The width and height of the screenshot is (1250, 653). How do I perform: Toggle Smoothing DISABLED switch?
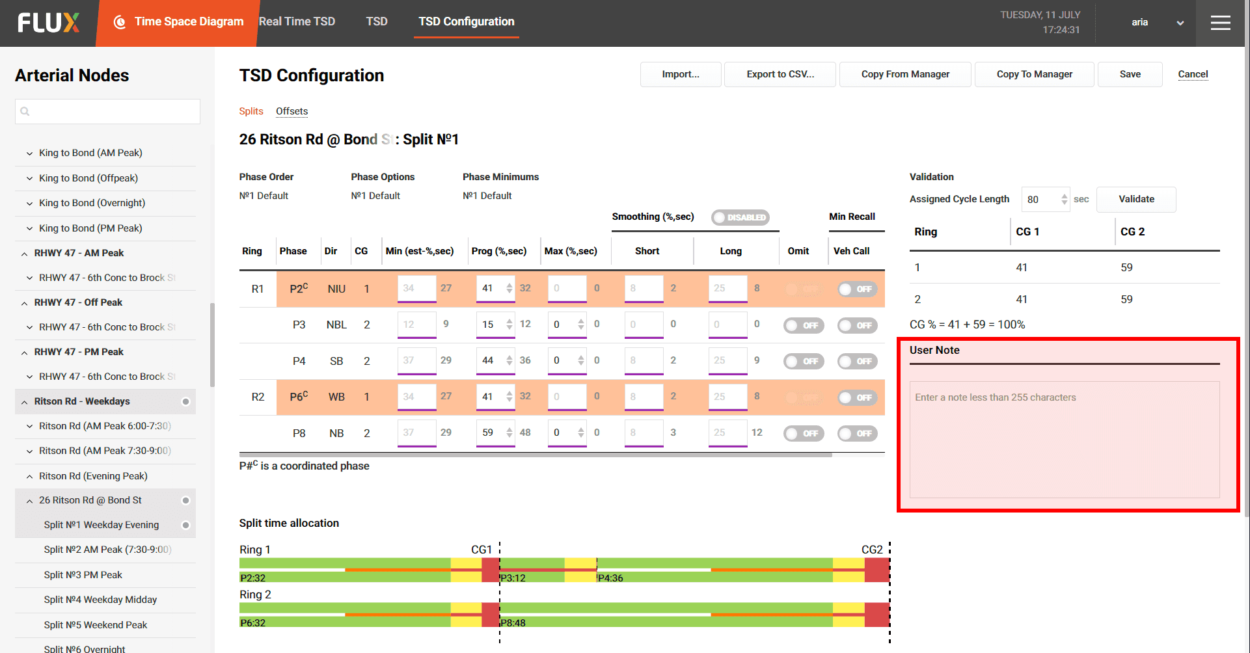(740, 217)
